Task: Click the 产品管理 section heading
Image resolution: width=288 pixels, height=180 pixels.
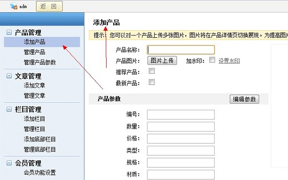Action: point(28,33)
